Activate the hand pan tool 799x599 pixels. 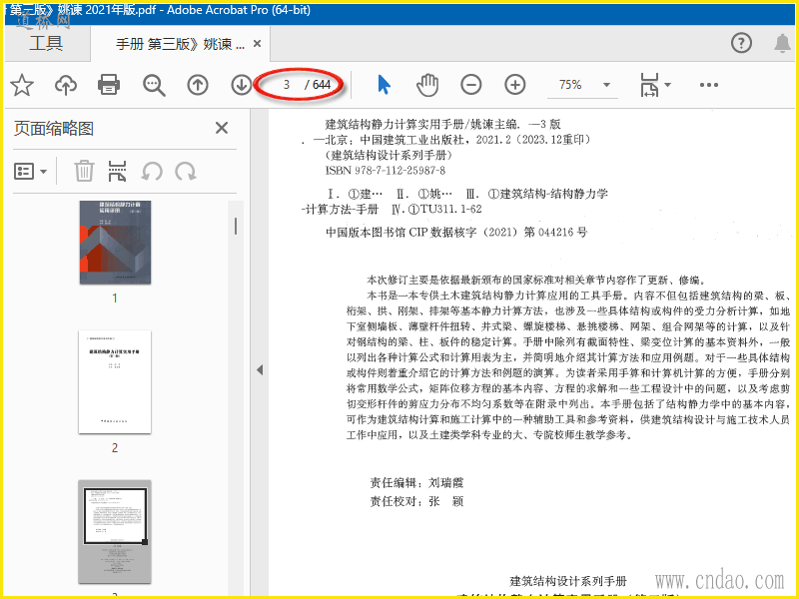(427, 85)
